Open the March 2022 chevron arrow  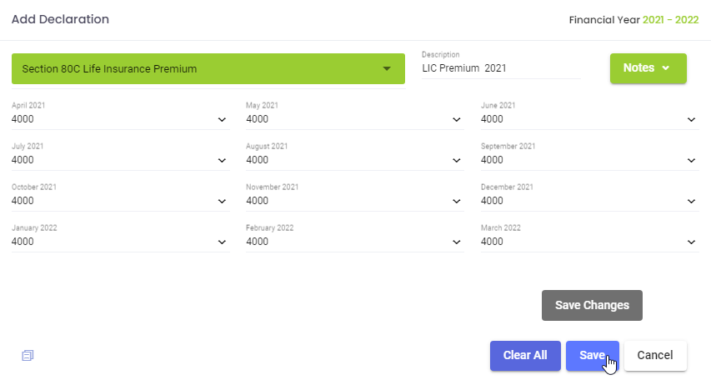pyautogui.click(x=691, y=242)
